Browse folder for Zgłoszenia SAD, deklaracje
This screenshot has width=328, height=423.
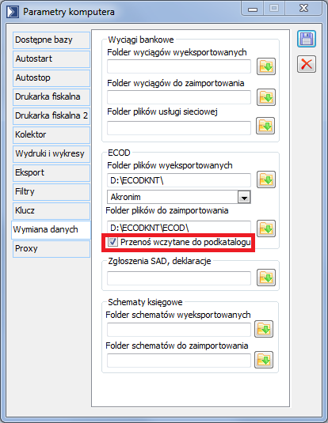point(266,278)
